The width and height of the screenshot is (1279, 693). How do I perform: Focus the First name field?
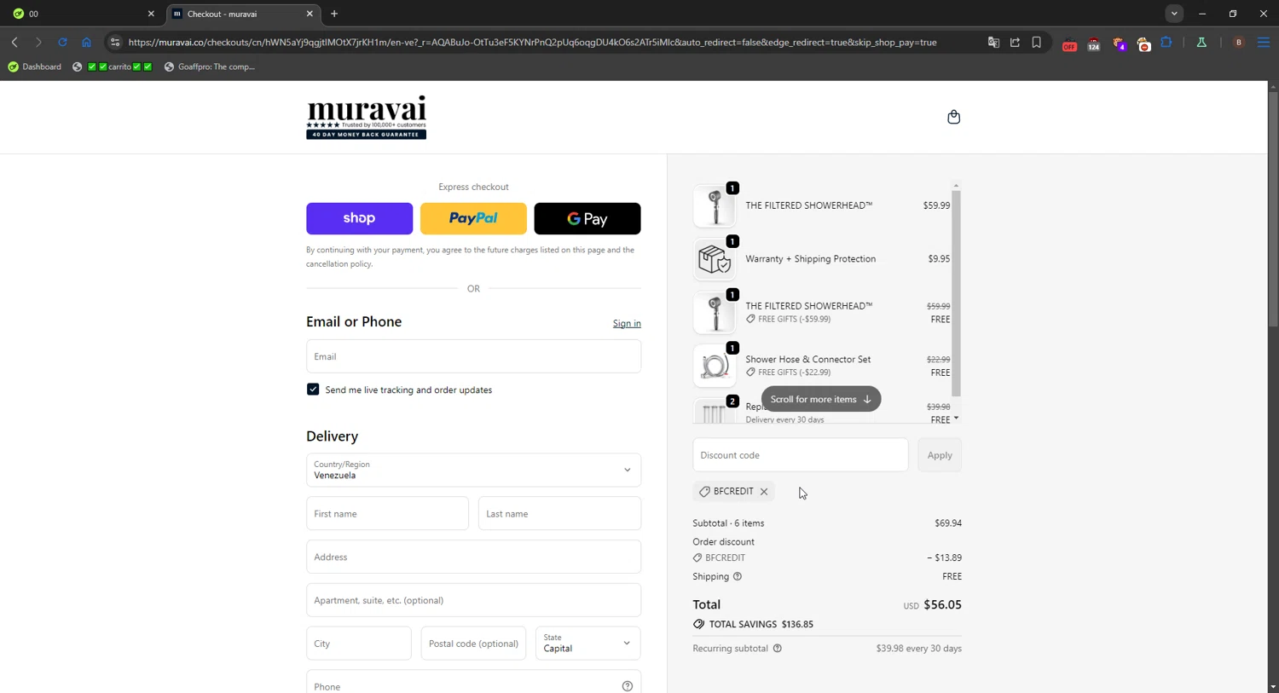387,513
